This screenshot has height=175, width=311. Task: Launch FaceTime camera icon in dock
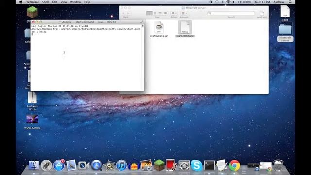click(x=83, y=165)
